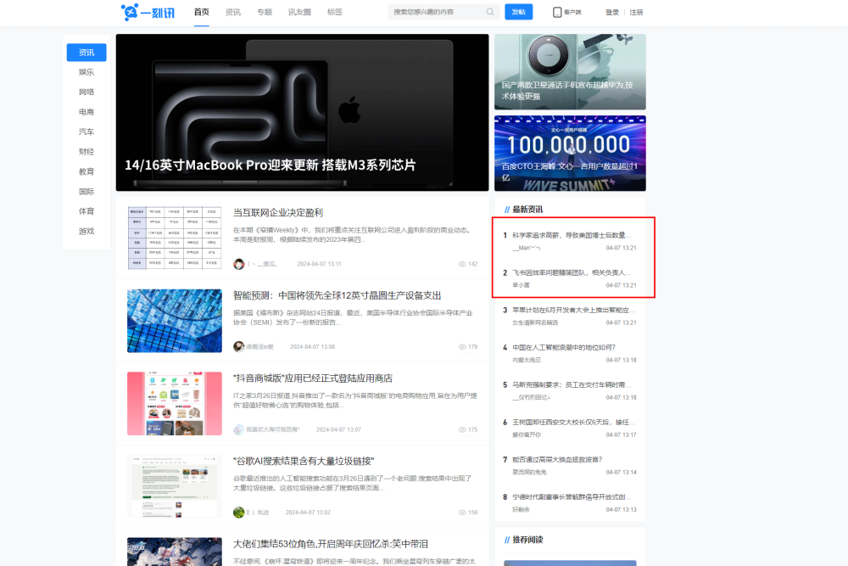Open latest news 6 王树国卸任西安交大校长
Viewport: 848px width, 566px height.
pyautogui.click(x=573, y=422)
